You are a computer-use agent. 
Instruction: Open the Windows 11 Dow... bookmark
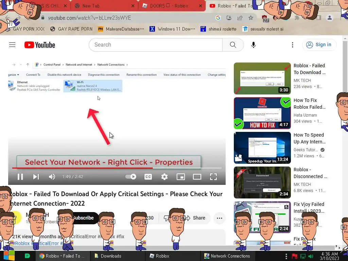[x=172, y=29]
